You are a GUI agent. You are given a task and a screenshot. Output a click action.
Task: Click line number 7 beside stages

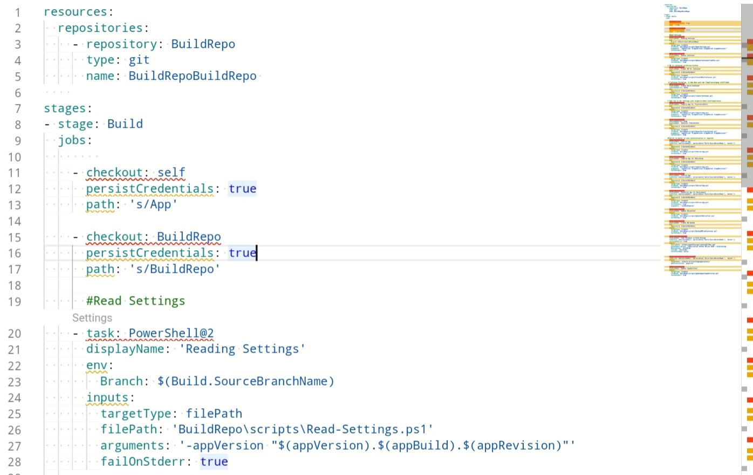17,108
